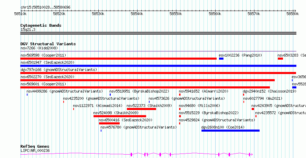Click the 58530k ruler tick label

coord(98,14)
